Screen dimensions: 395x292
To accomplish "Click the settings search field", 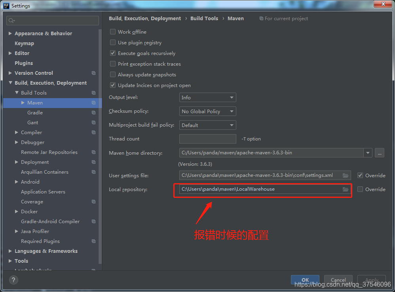I will (53, 21).
